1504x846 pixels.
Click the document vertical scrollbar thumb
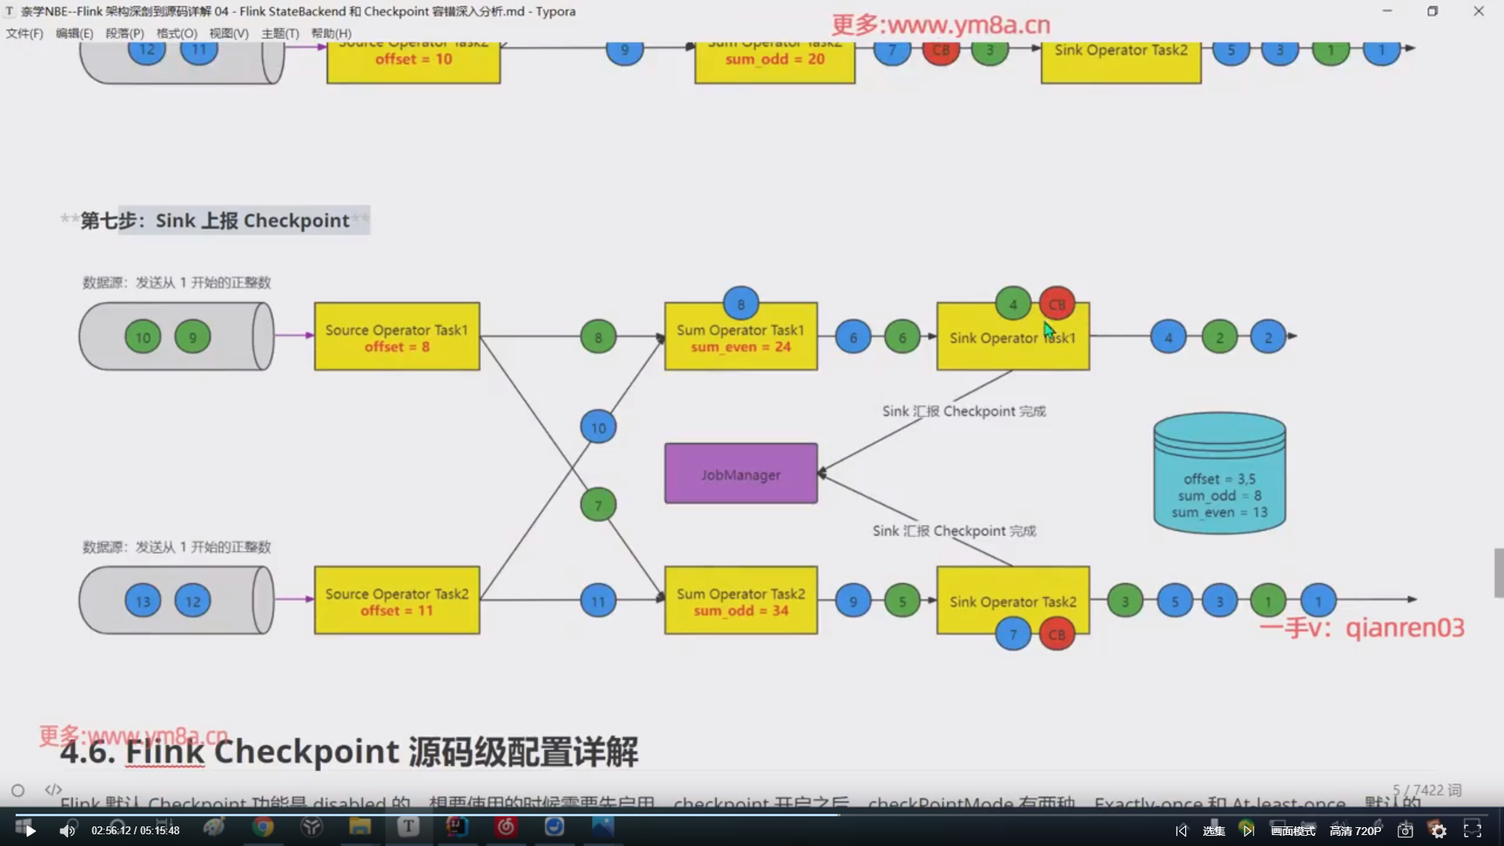click(1499, 573)
